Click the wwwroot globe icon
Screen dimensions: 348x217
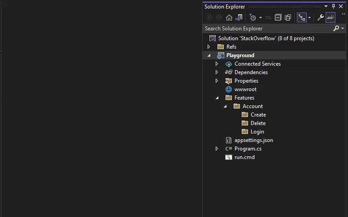[228, 89]
